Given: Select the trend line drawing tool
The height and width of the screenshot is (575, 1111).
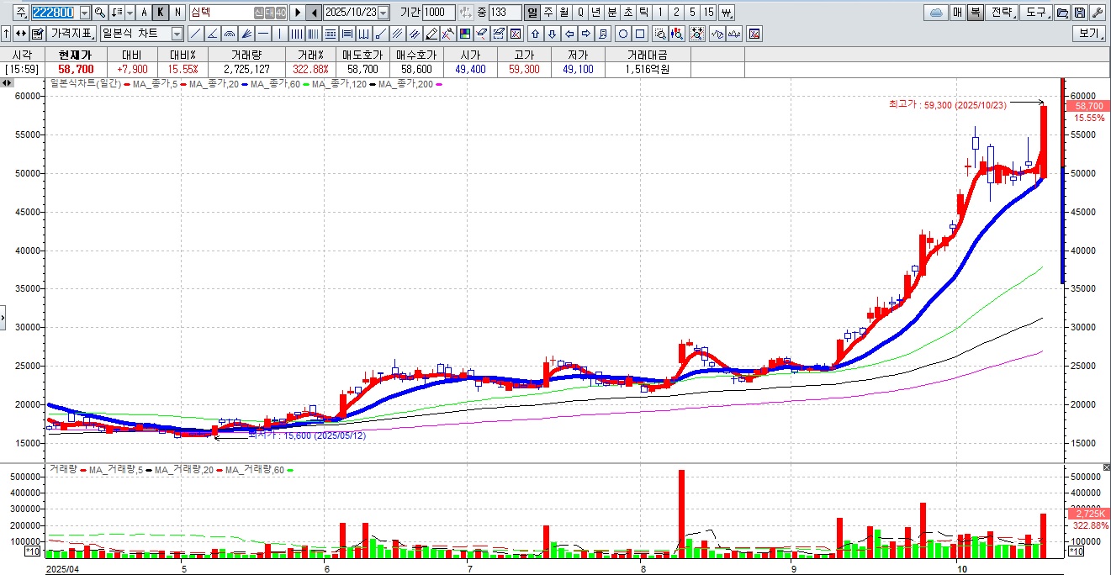Looking at the screenshot, I should [196, 34].
